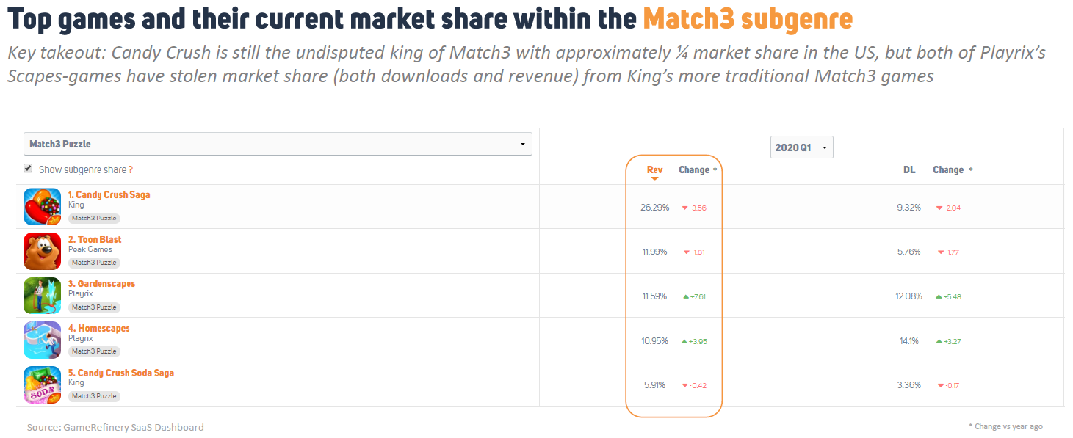Open the Gardenscapes title link

tap(101, 284)
